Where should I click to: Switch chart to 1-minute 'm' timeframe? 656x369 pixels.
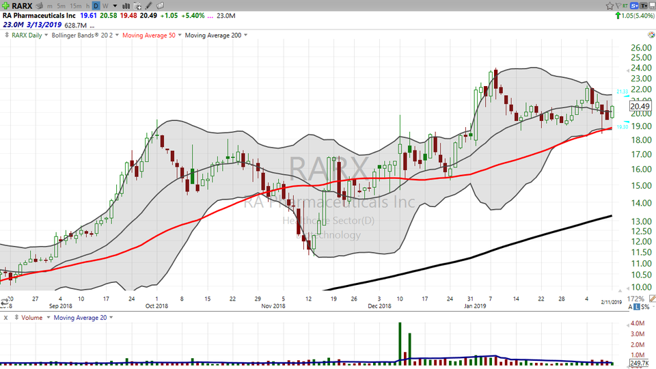(50, 6)
